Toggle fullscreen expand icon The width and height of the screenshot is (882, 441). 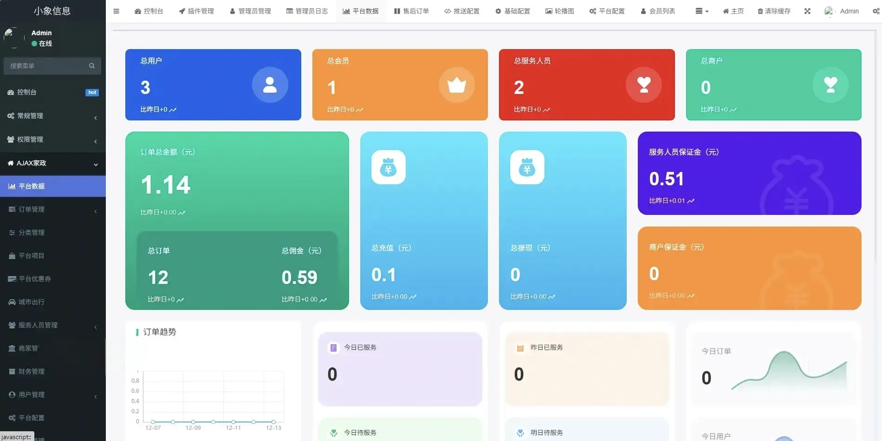[x=807, y=11]
